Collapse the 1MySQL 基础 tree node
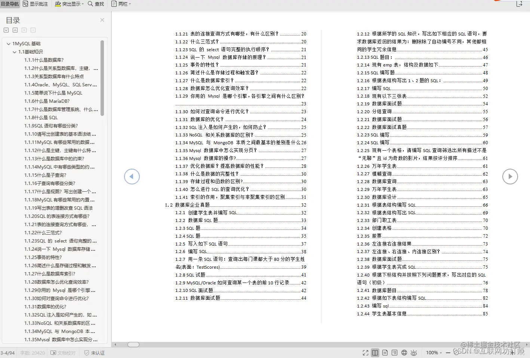The image size is (530, 358). click(x=8, y=44)
